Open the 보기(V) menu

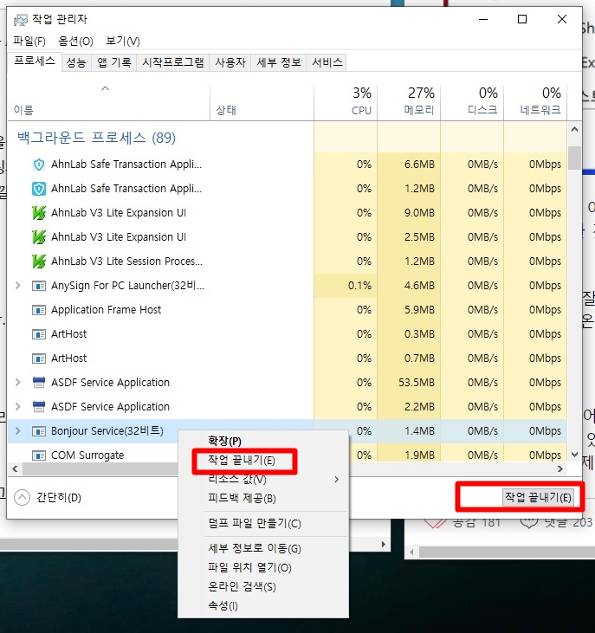click(123, 42)
